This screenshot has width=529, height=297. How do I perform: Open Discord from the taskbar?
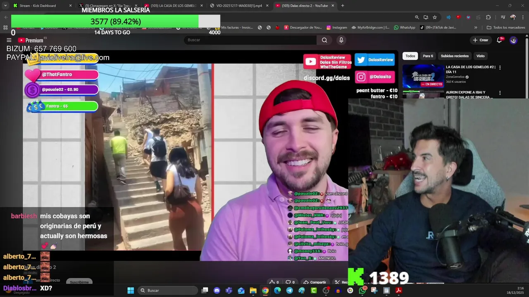[217, 290]
